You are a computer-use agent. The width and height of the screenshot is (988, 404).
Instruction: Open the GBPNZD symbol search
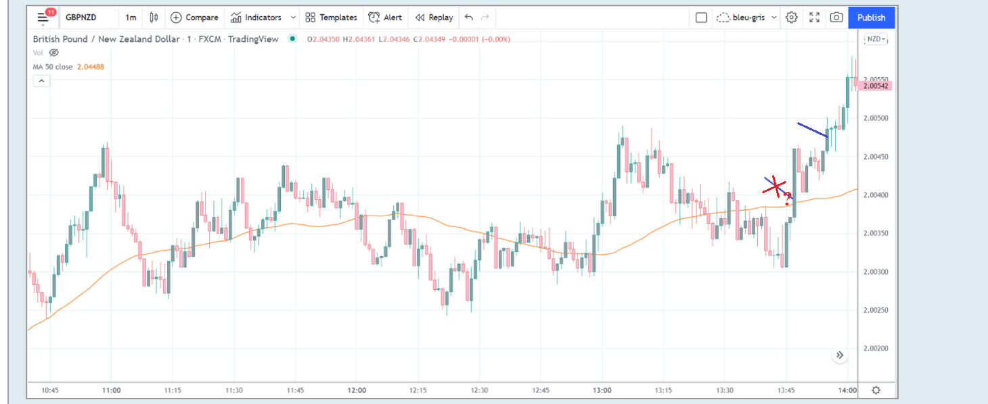tap(81, 18)
